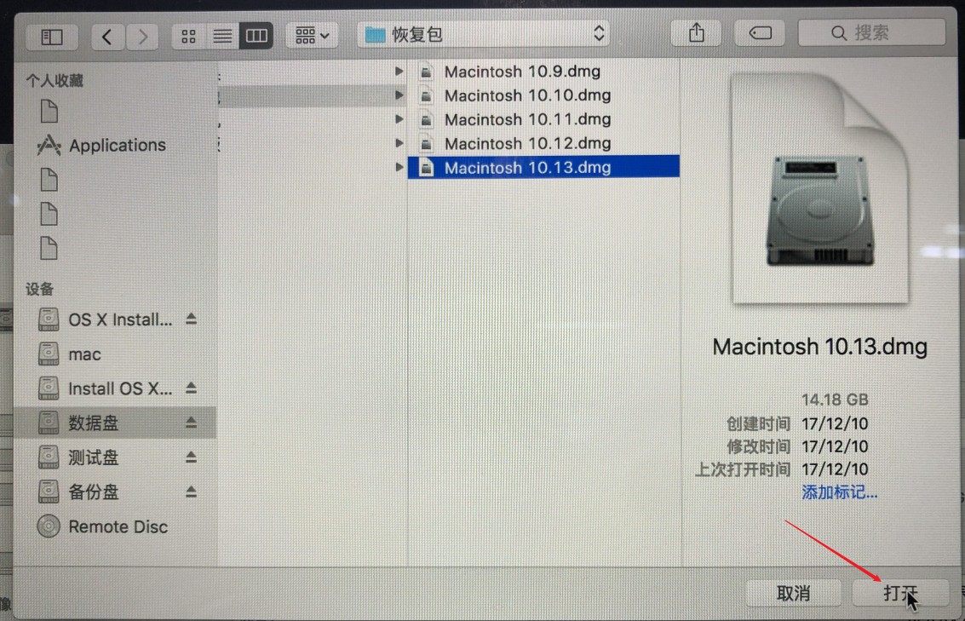Eject the 数据盘 volume
Screen dimensions: 965x621
point(191,423)
